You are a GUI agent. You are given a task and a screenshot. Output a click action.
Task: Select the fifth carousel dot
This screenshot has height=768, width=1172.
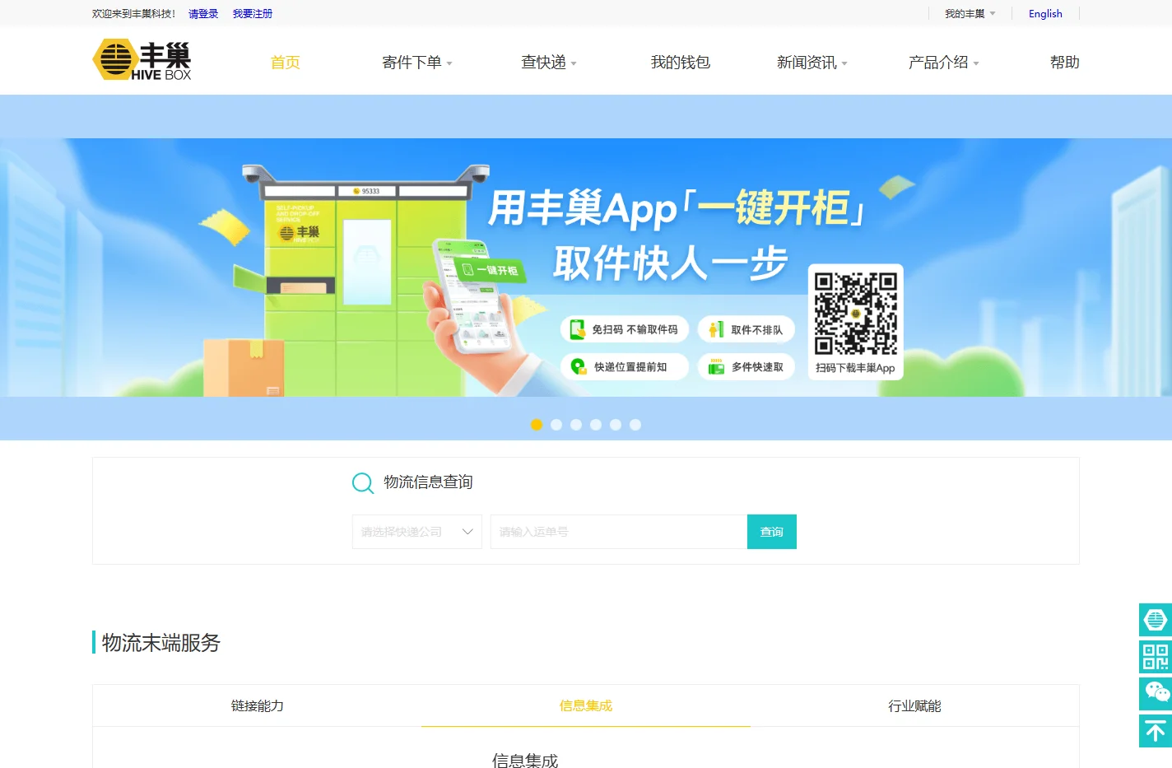coord(616,425)
